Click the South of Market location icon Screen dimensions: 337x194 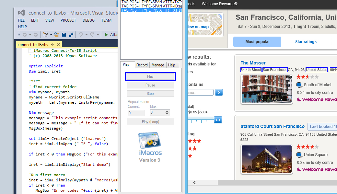(x=299, y=85)
